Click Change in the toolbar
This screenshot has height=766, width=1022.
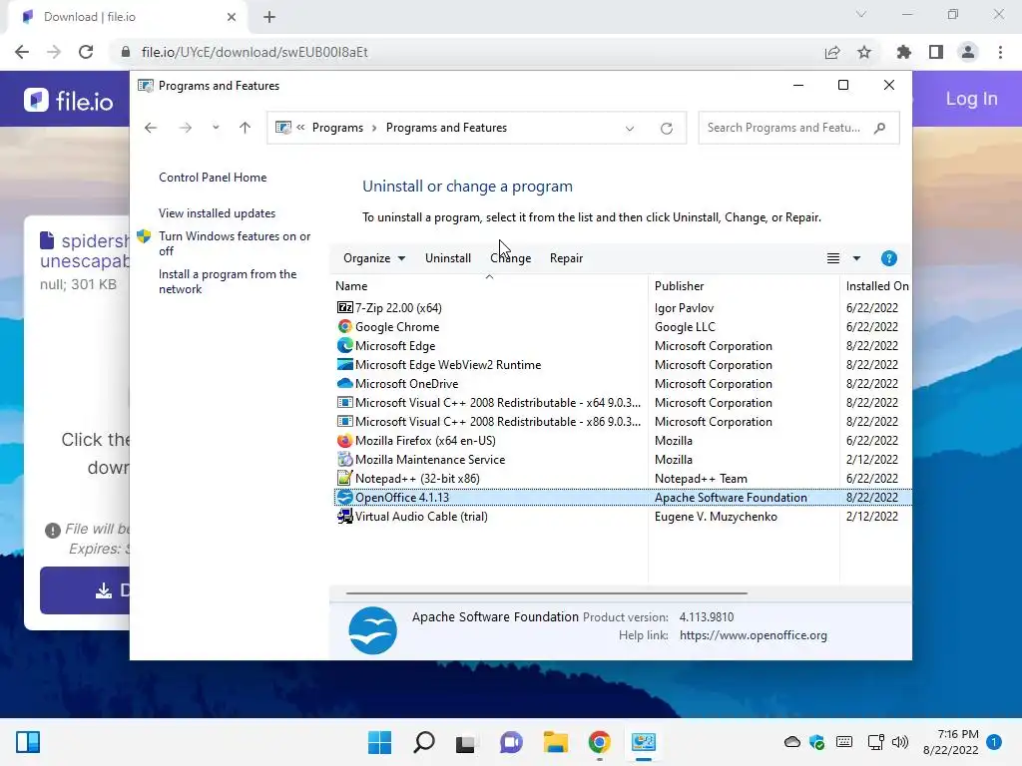pos(510,258)
